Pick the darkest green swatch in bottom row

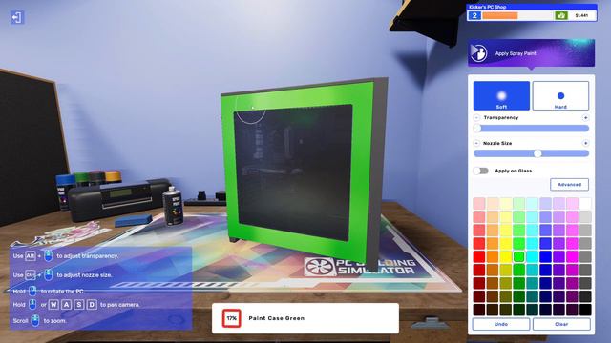518,310
